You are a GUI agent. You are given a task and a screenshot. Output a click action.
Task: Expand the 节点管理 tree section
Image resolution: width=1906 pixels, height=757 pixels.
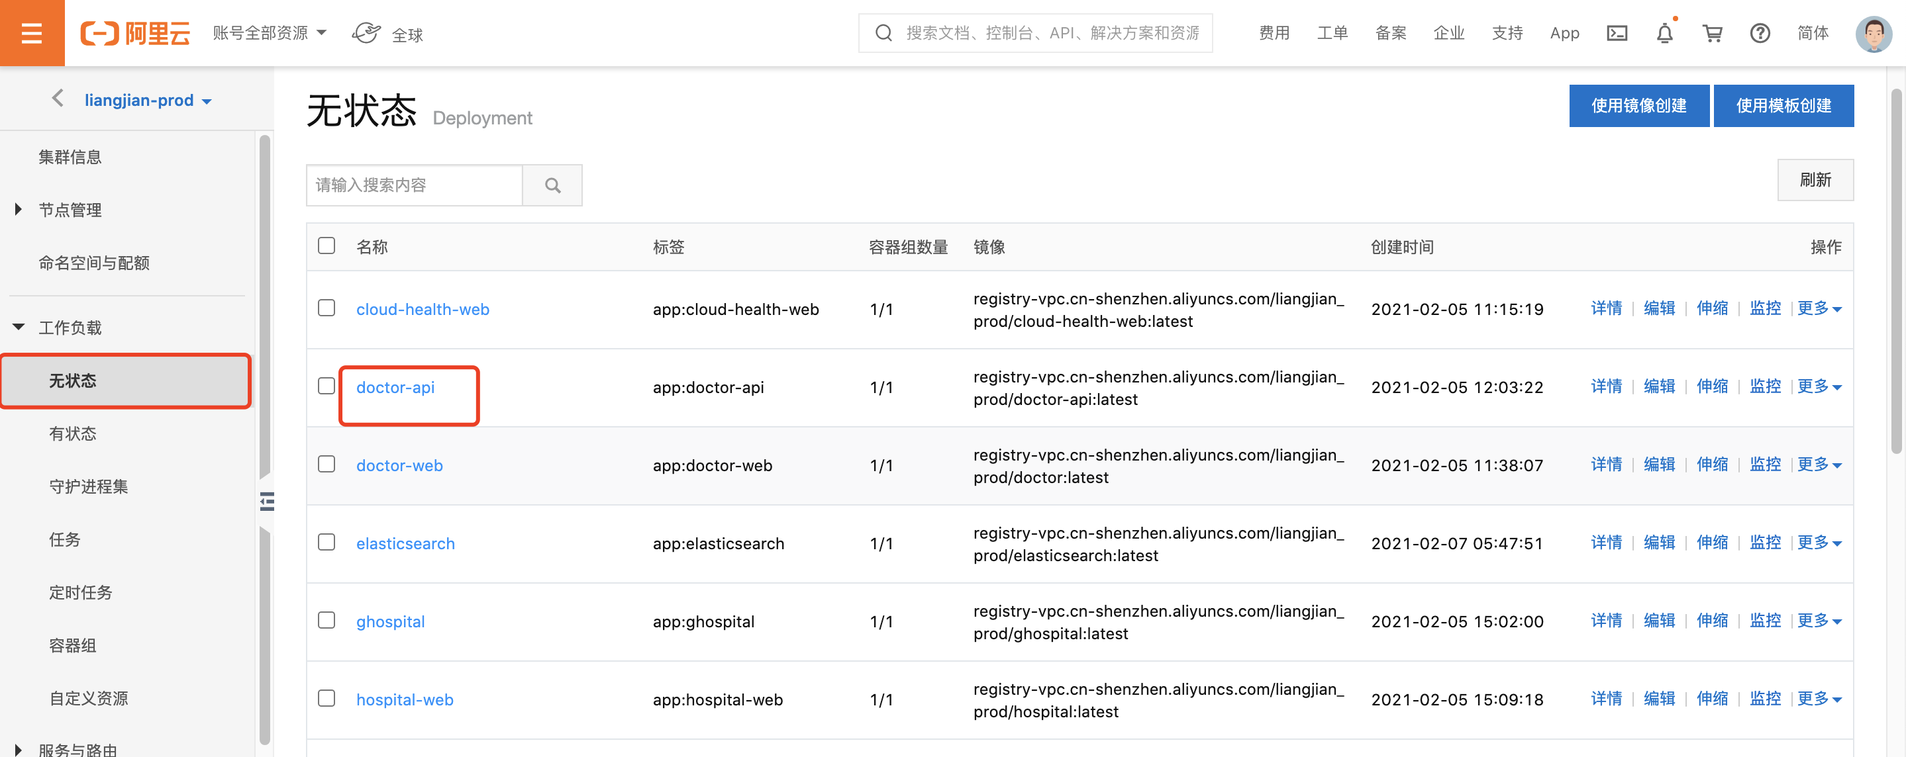click(19, 210)
